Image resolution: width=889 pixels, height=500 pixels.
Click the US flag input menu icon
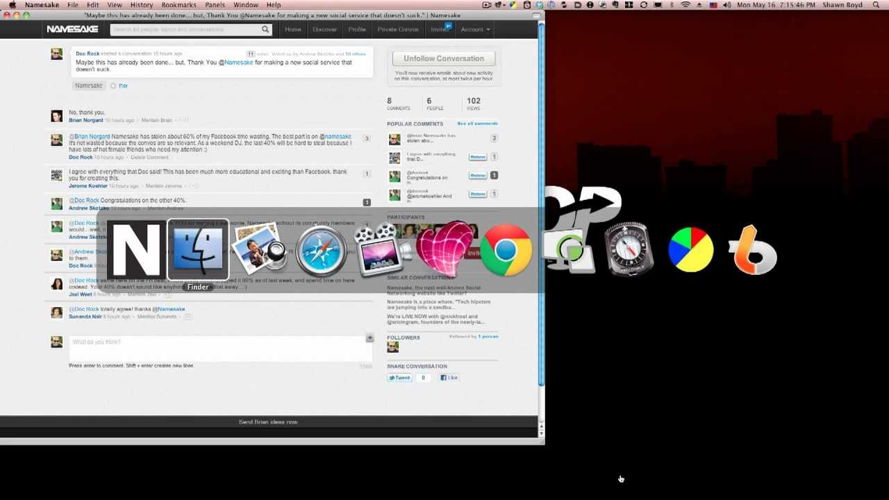713,5
